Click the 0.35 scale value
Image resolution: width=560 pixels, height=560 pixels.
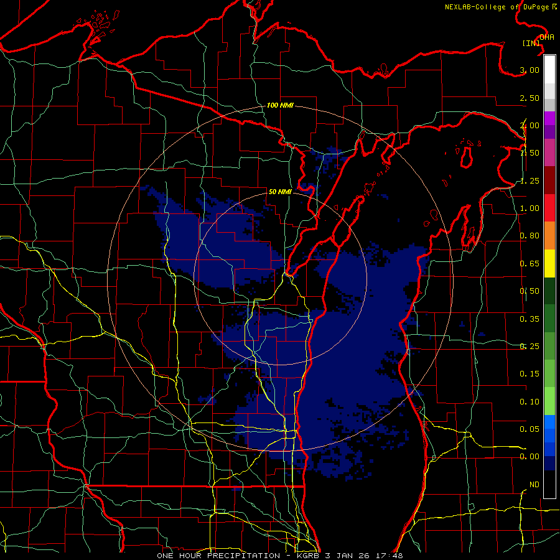(x=530, y=319)
